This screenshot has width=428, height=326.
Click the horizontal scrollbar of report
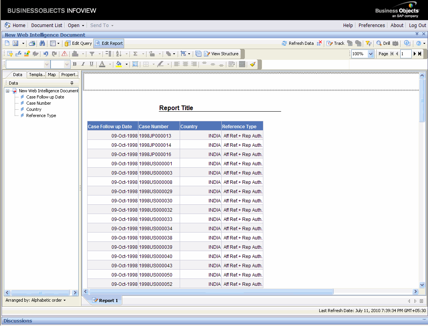tap(211, 292)
